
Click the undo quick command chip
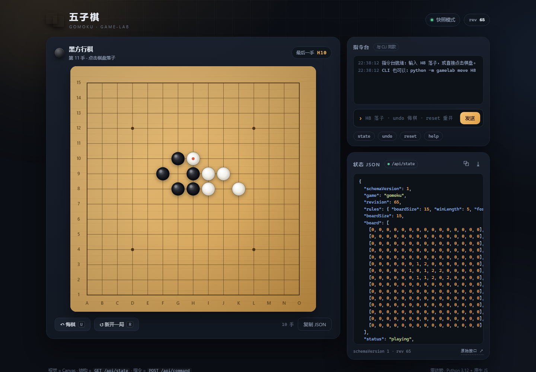tap(387, 136)
